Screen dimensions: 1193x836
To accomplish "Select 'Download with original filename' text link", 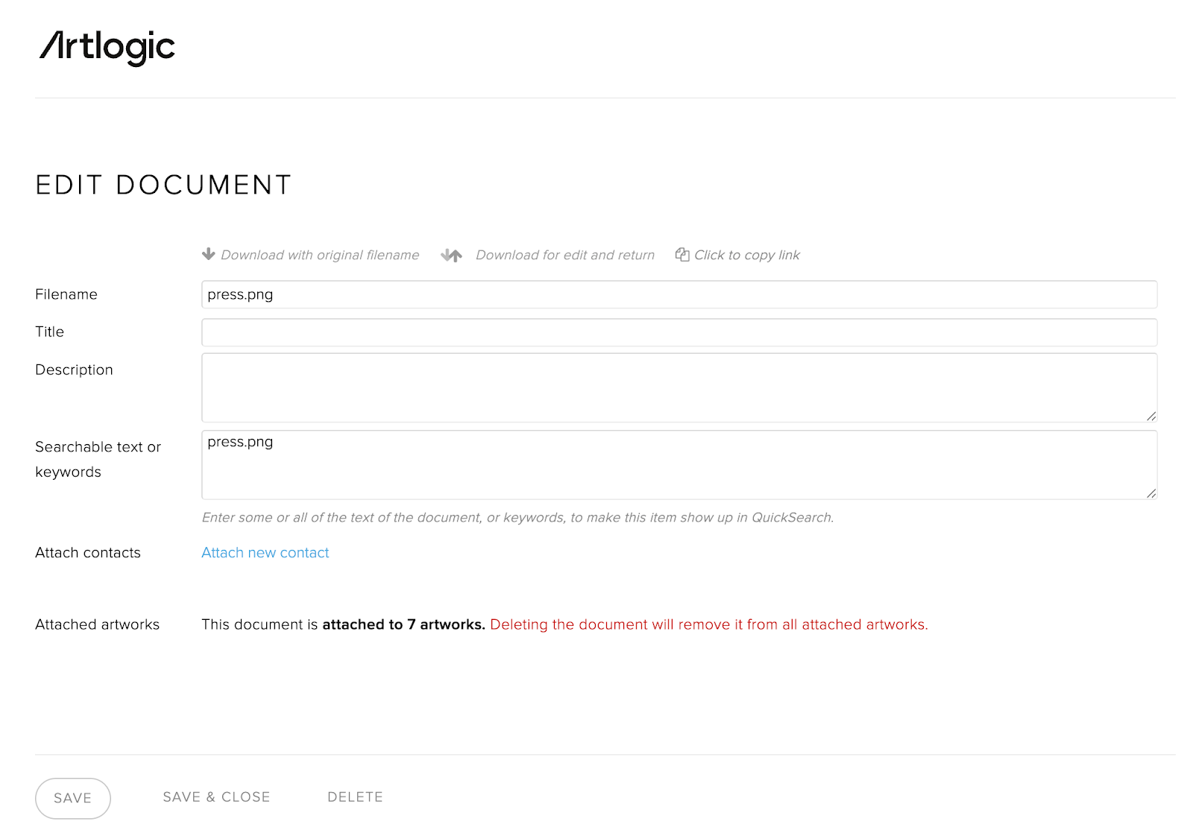I will coord(320,256).
